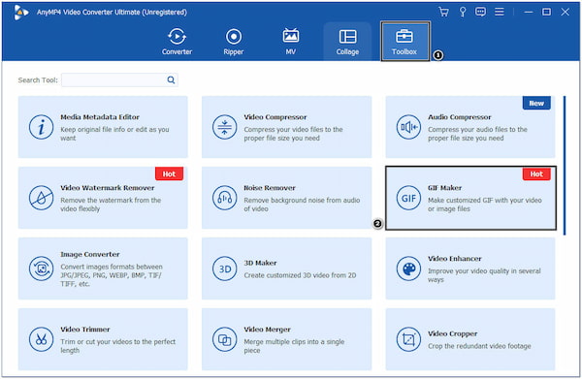Open the Video Enhancer palette icon

point(408,268)
